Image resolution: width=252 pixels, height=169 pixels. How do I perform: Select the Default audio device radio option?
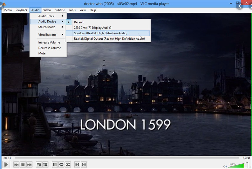click(79, 22)
